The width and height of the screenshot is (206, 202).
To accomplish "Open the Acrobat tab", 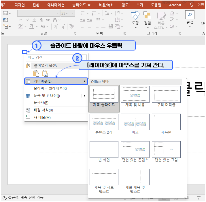I will point(175,5).
